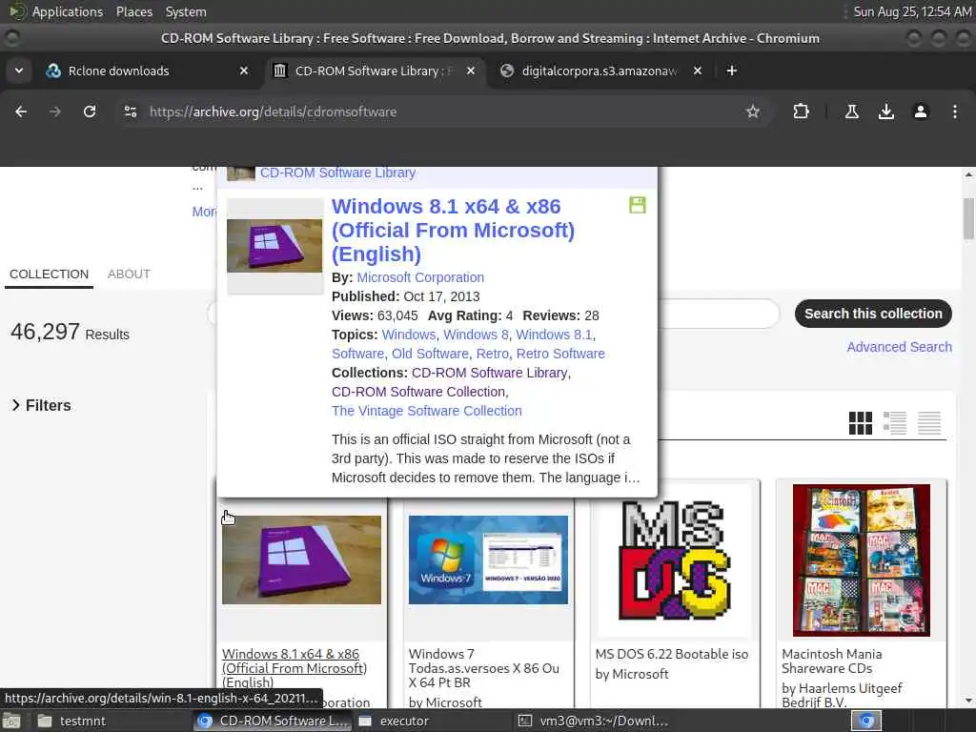The width and height of the screenshot is (976, 732).
Task: Open site information icon in address bar
Action: click(130, 112)
